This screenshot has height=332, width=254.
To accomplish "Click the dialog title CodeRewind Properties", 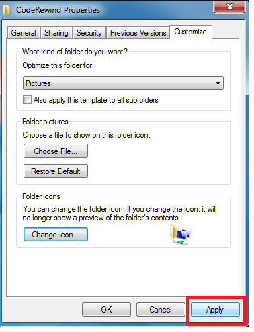I will point(58,10).
